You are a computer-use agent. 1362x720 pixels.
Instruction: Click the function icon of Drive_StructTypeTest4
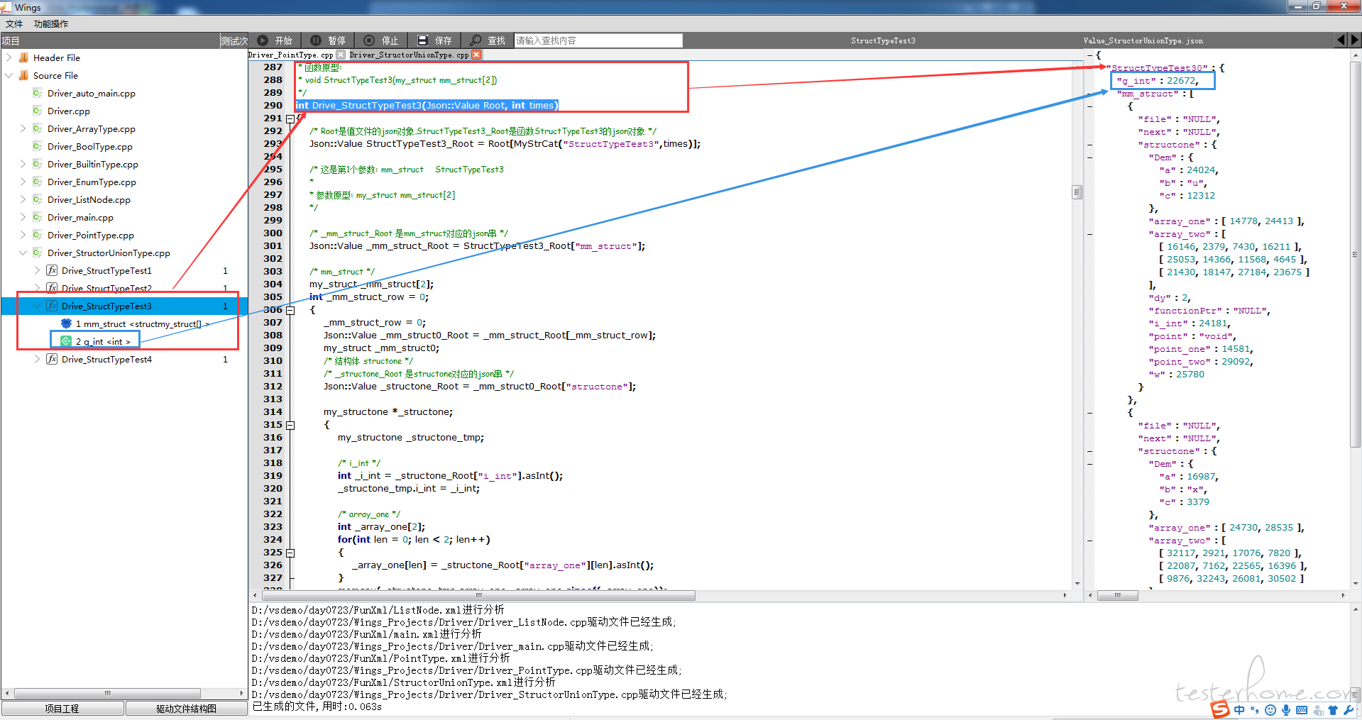click(x=52, y=359)
